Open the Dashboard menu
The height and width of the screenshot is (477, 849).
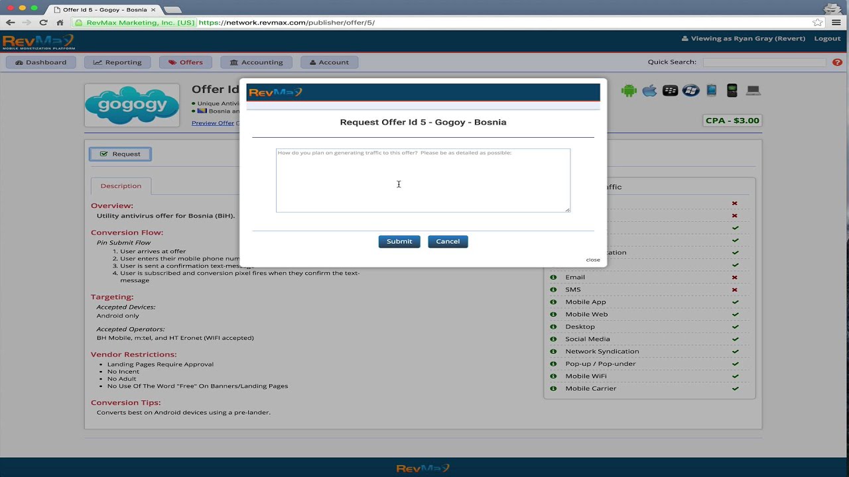tap(41, 62)
